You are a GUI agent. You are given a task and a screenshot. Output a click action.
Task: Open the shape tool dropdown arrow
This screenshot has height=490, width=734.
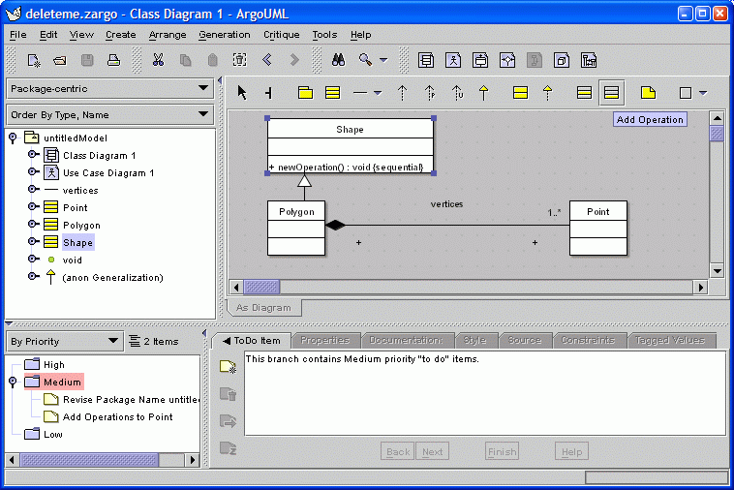pos(703,93)
